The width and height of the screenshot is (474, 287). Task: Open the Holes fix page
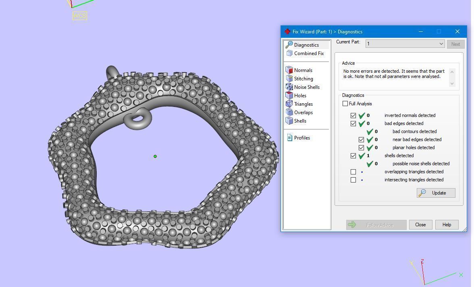click(x=296, y=95)
